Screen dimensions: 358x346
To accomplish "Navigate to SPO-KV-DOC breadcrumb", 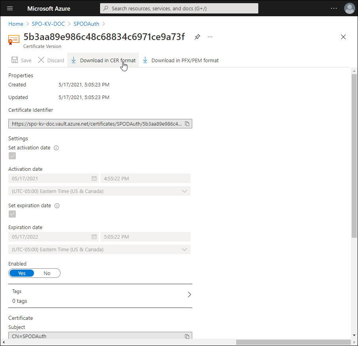I will 48,24.
